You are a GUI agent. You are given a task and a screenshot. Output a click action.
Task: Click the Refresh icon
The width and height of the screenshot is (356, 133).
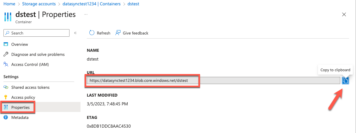(x=92, y=33)
